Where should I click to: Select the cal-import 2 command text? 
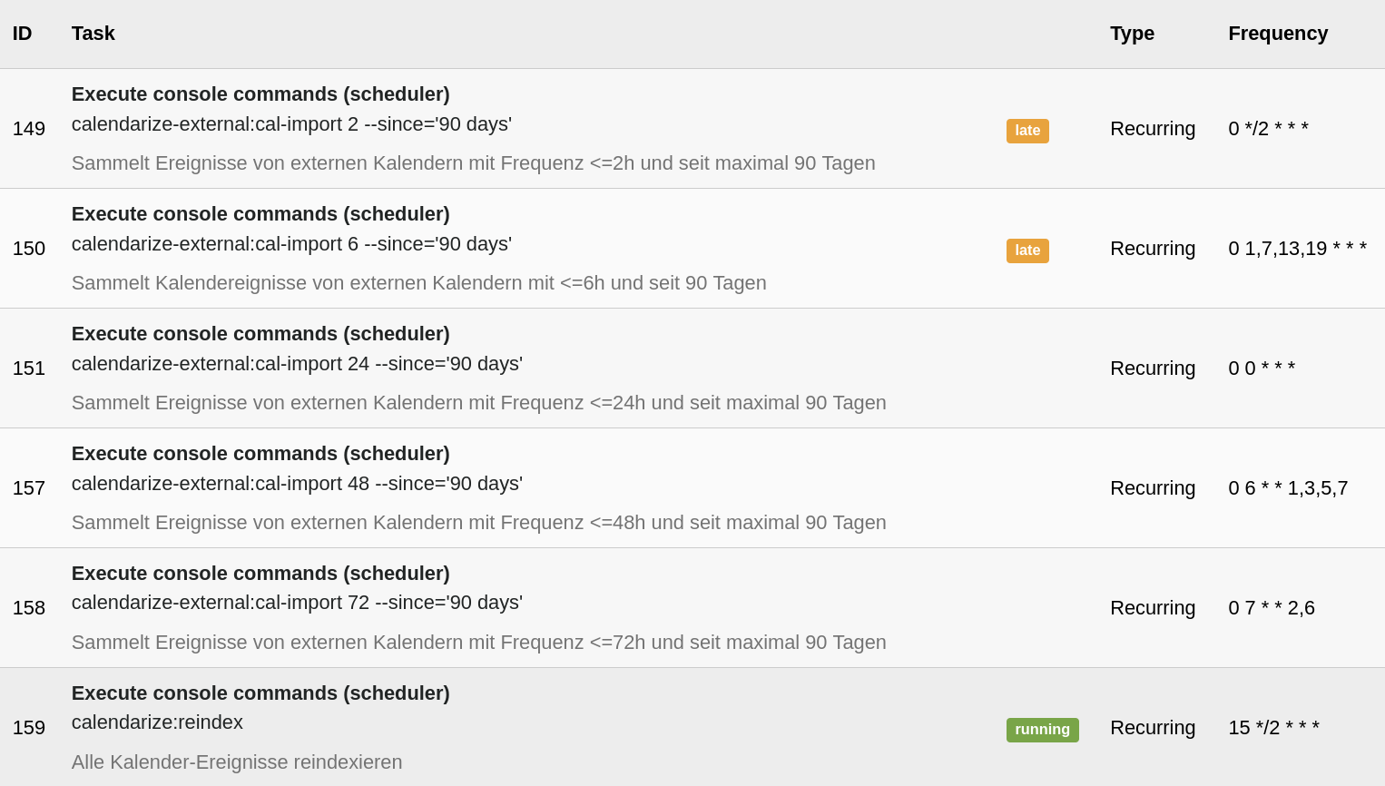[x=291, y=124]
